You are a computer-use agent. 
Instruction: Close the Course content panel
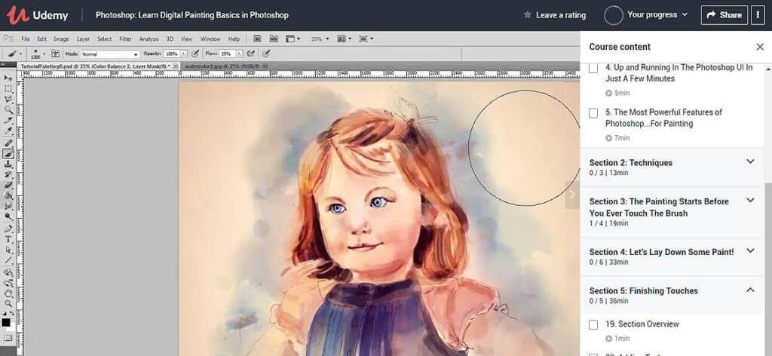click(760, 47)
